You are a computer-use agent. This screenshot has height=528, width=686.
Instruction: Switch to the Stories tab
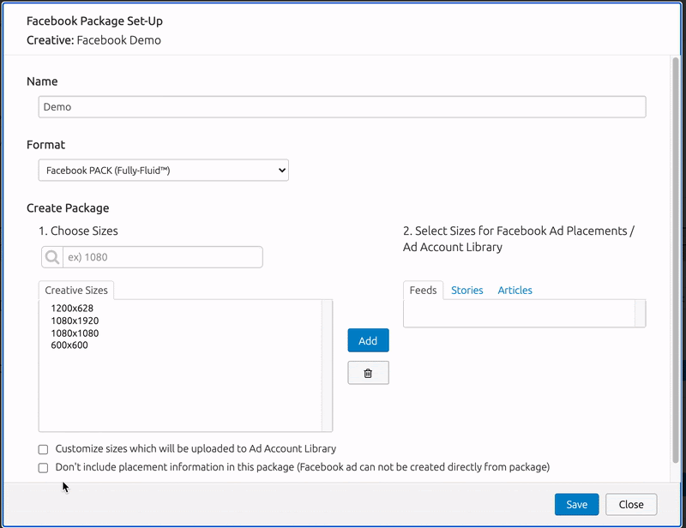coord(466,290)
